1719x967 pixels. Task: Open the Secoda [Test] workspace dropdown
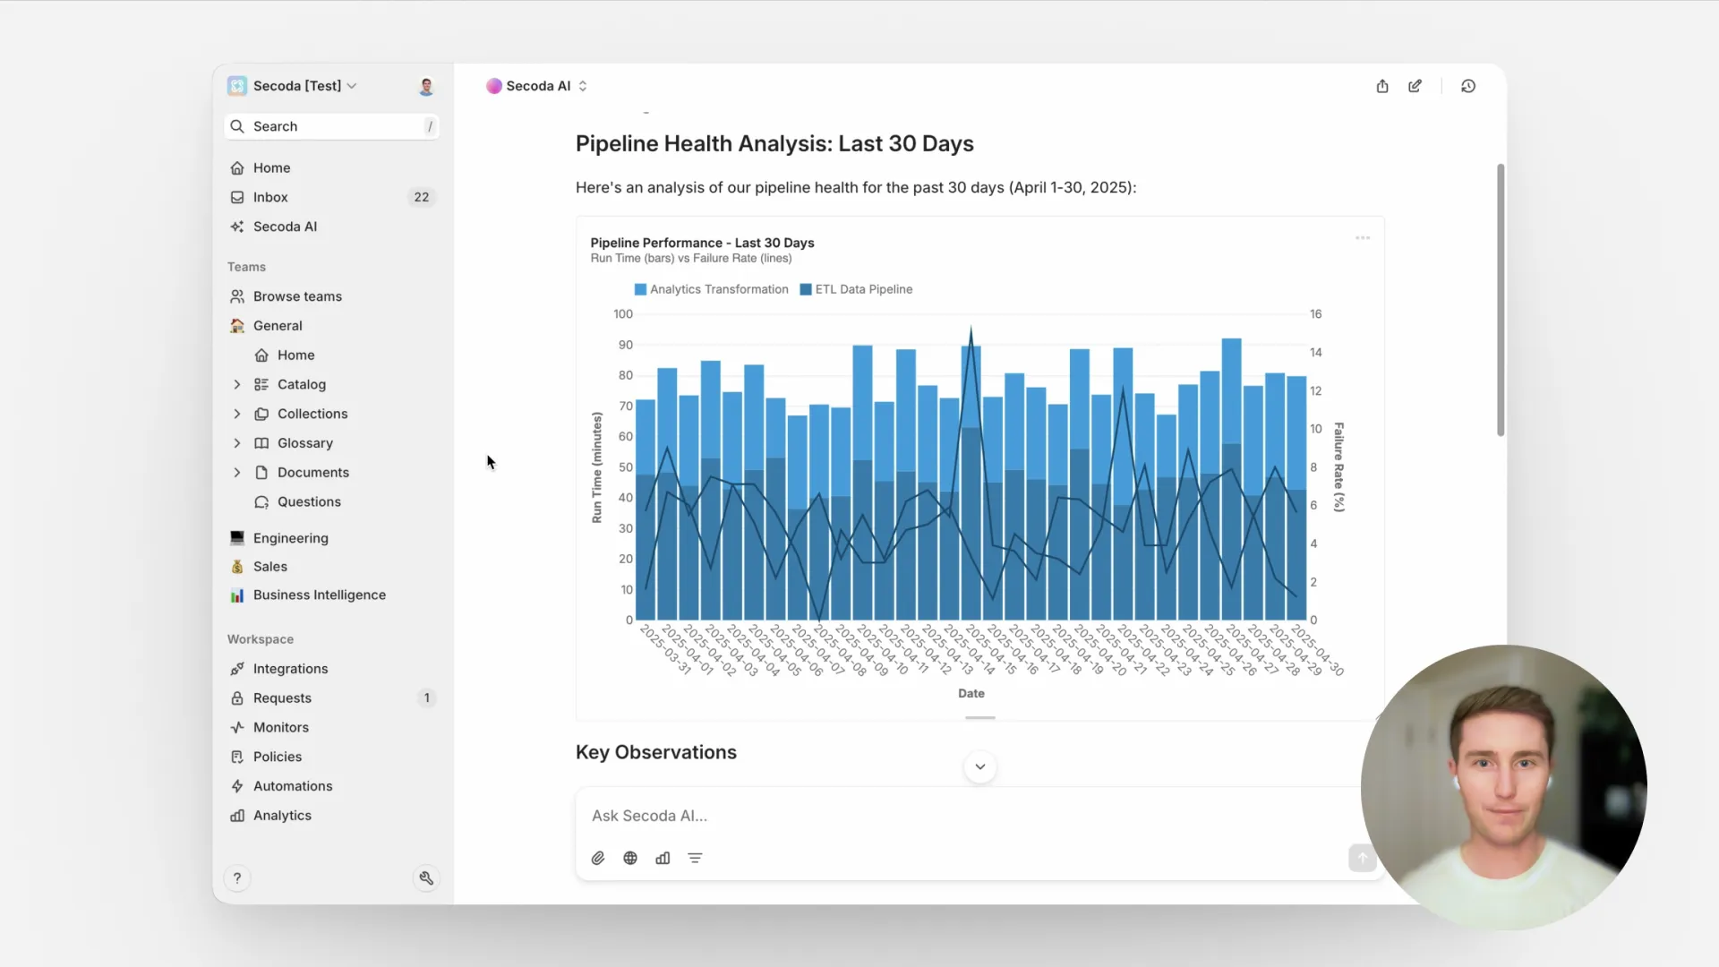pos(295,86)
